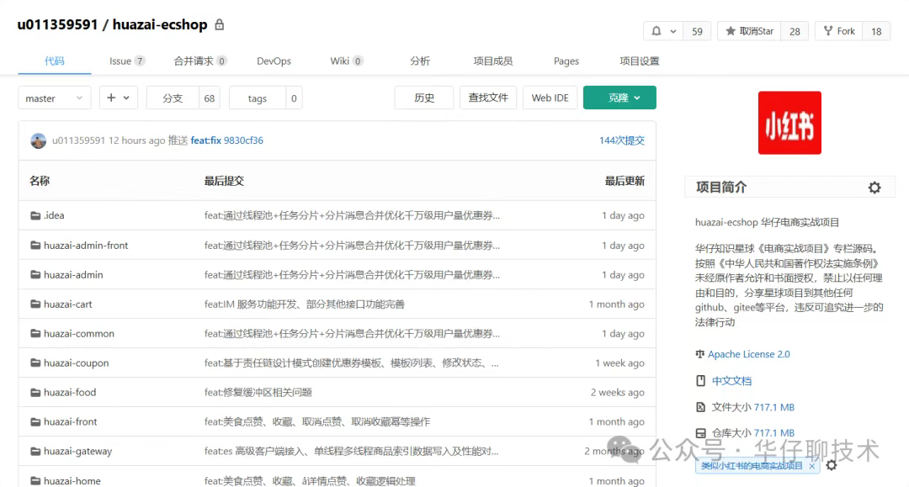Click the huazai-common folder icon
This screenshot has height=487, width=909.
pyautogui.click(x=35, y=334)
